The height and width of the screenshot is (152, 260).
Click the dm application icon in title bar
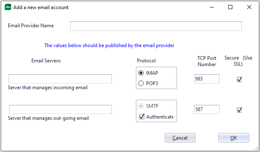pos(8,7)
